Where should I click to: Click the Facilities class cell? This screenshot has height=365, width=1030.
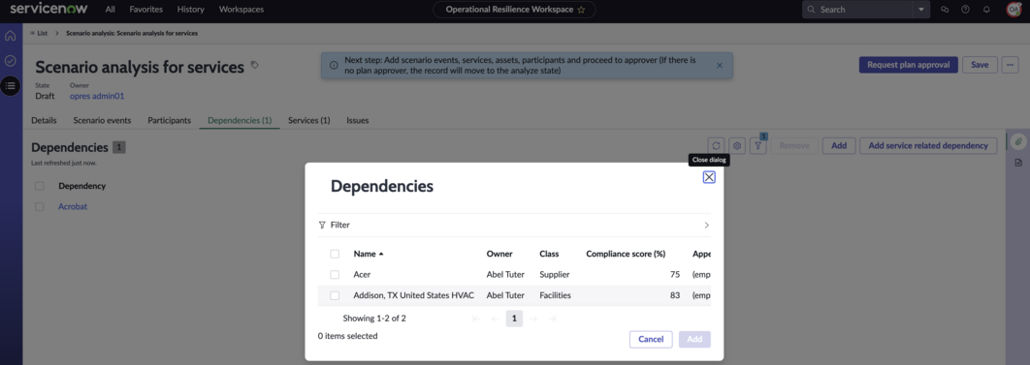pos(555,295)
